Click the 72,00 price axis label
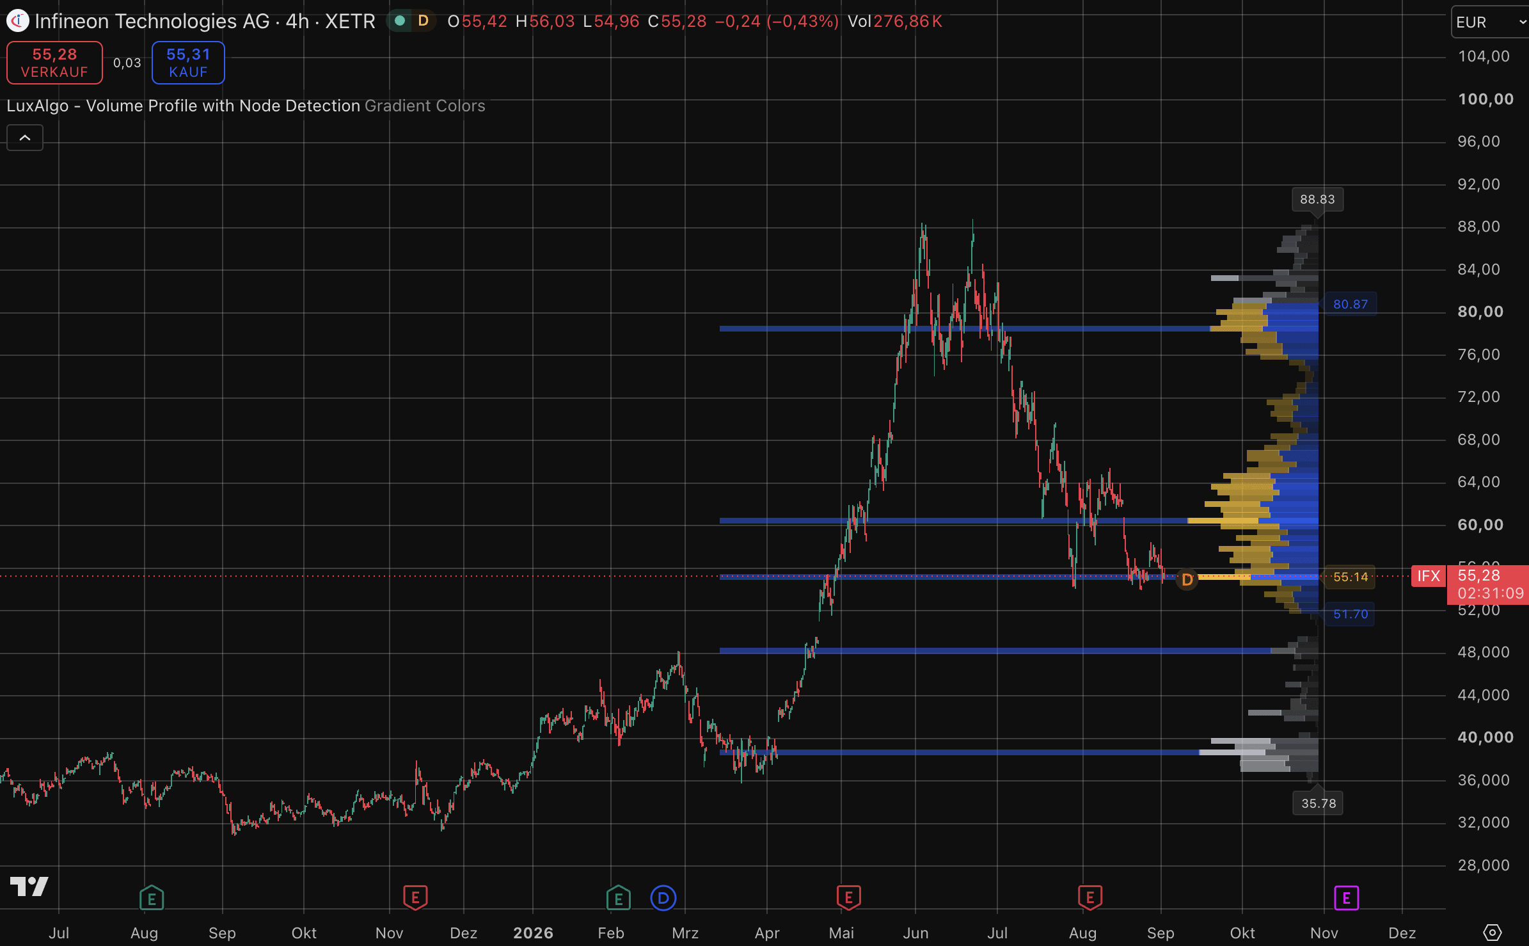The height and width of the screenshot is (946, 1529). coord(1478,397)
